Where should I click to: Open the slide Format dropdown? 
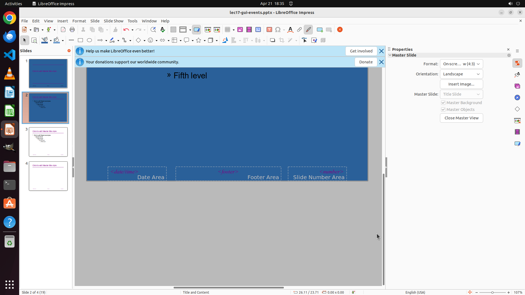461,64
